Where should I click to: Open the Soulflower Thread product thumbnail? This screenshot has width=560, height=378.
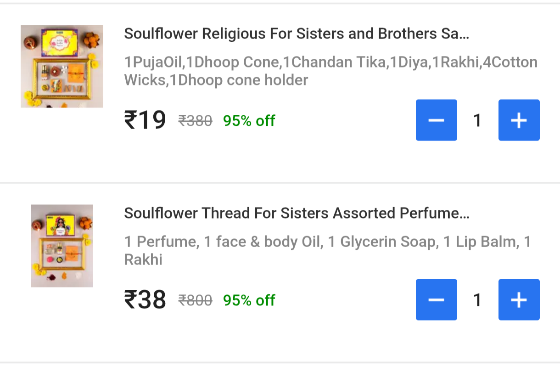(x=62, y=246)
